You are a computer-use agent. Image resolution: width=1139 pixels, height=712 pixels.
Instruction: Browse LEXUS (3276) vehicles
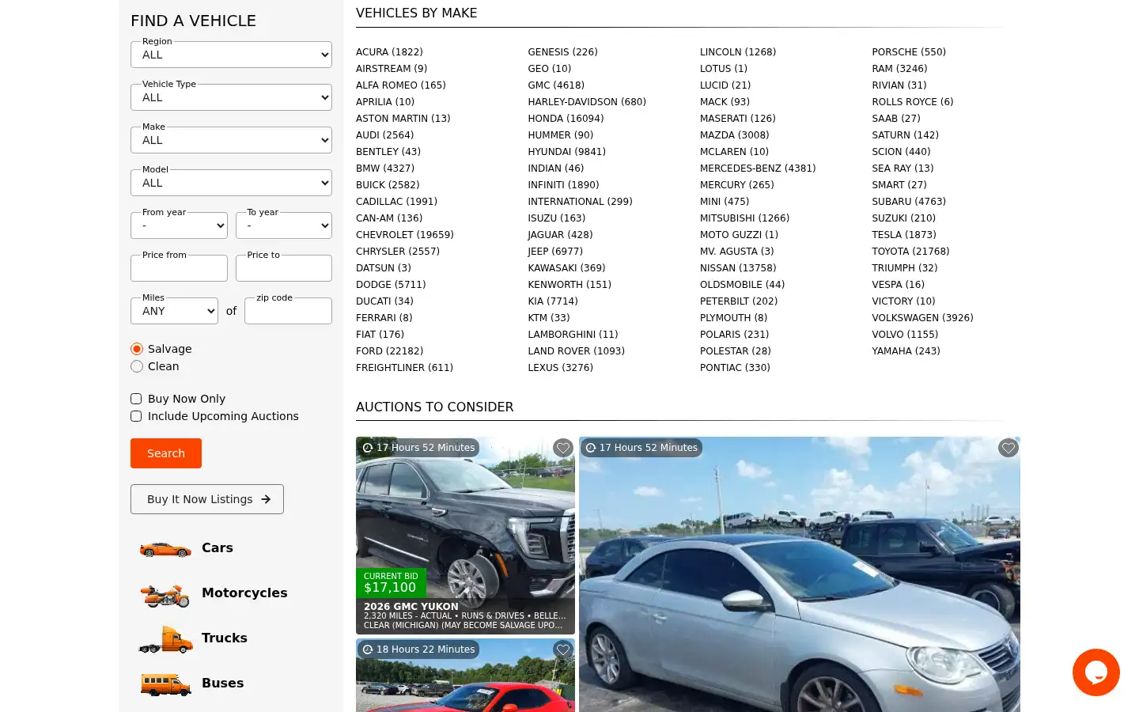(560, 368)
